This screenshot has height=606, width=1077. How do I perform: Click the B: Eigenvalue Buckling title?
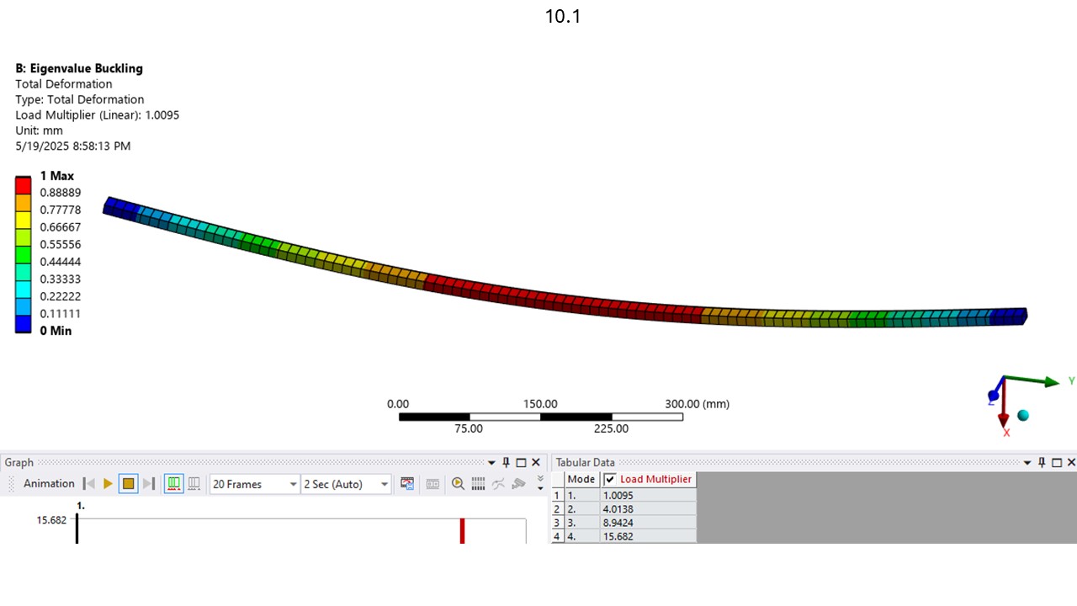(x=79, y=68)
